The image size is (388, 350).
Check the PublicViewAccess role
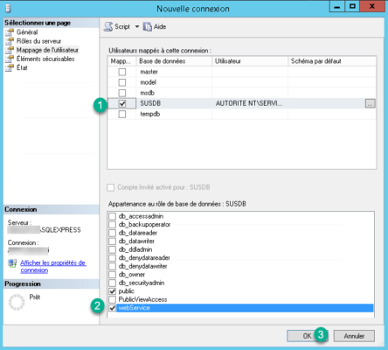coord(112,299)
